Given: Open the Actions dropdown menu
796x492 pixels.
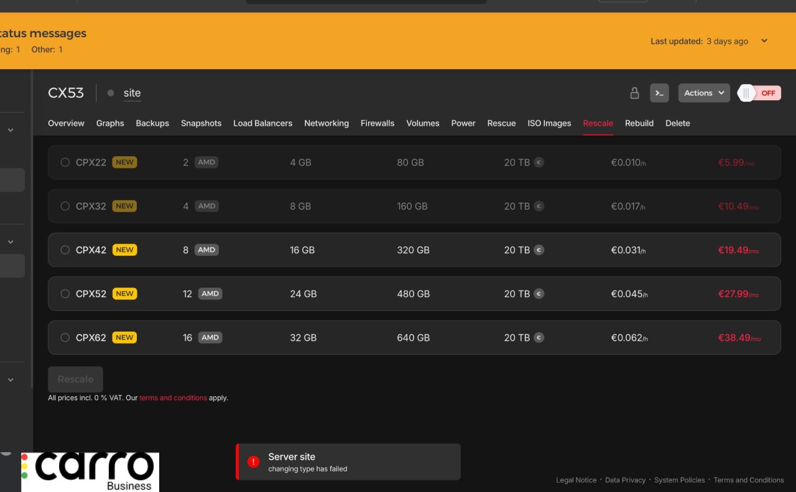Looking at the screenshot, I should pyautogui.click(x=703, y=93).
